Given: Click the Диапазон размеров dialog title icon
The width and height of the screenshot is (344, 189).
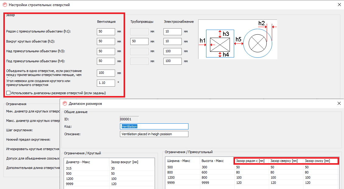Looking at the screenshot, I should (x=65, y=104).
